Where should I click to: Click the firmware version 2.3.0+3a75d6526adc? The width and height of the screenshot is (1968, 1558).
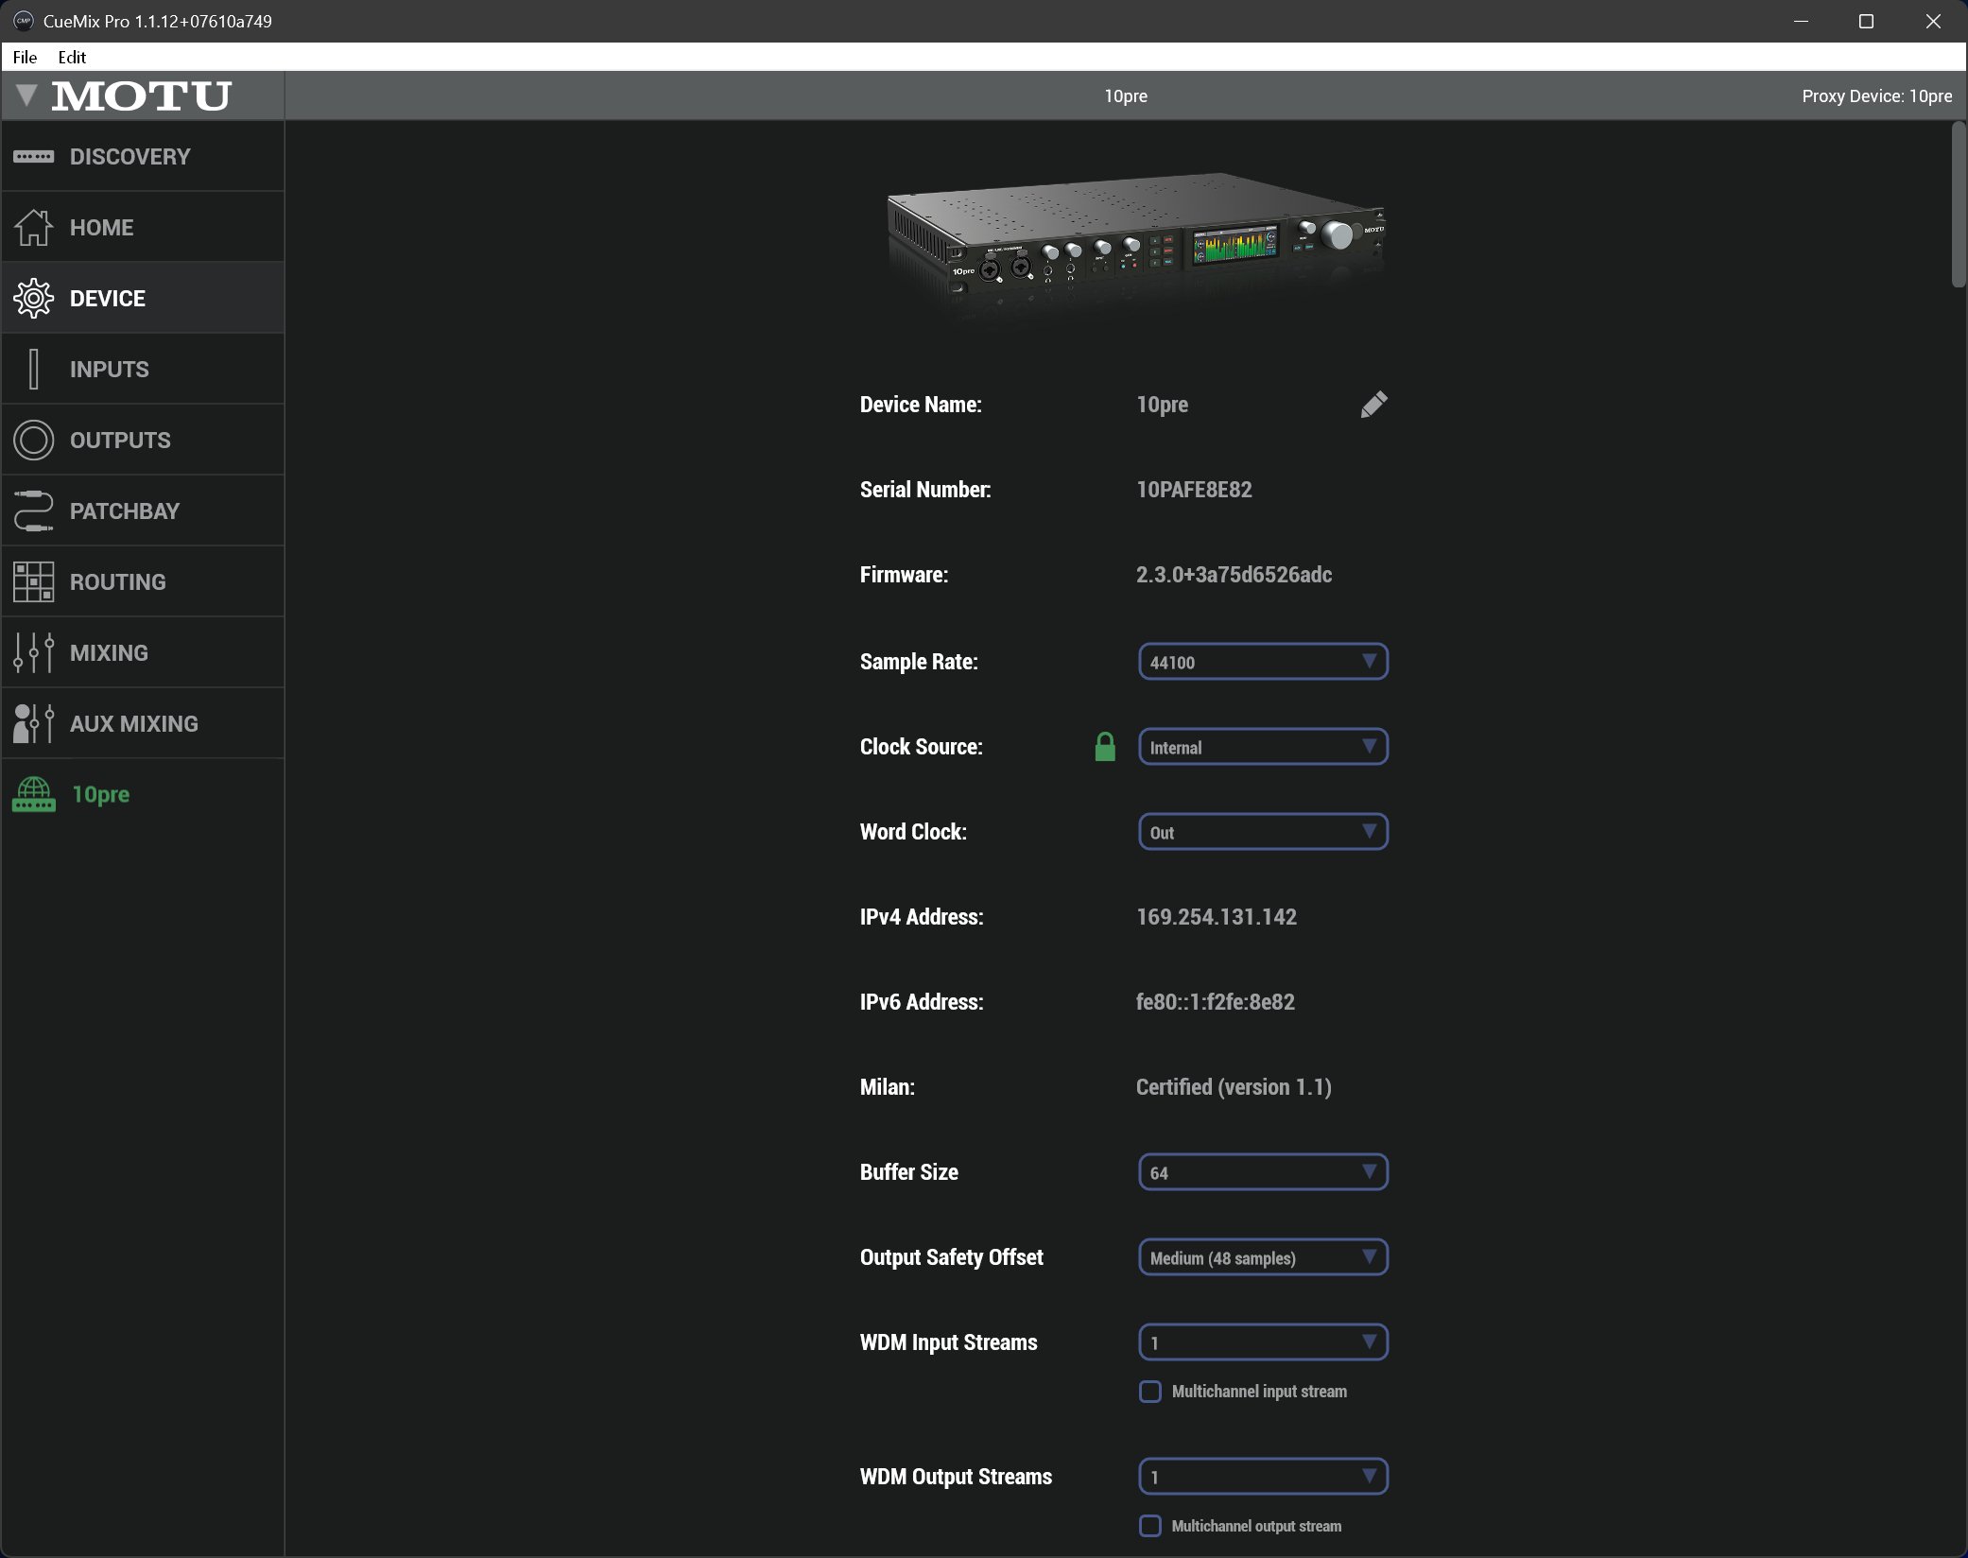[x=1234, y=575]
